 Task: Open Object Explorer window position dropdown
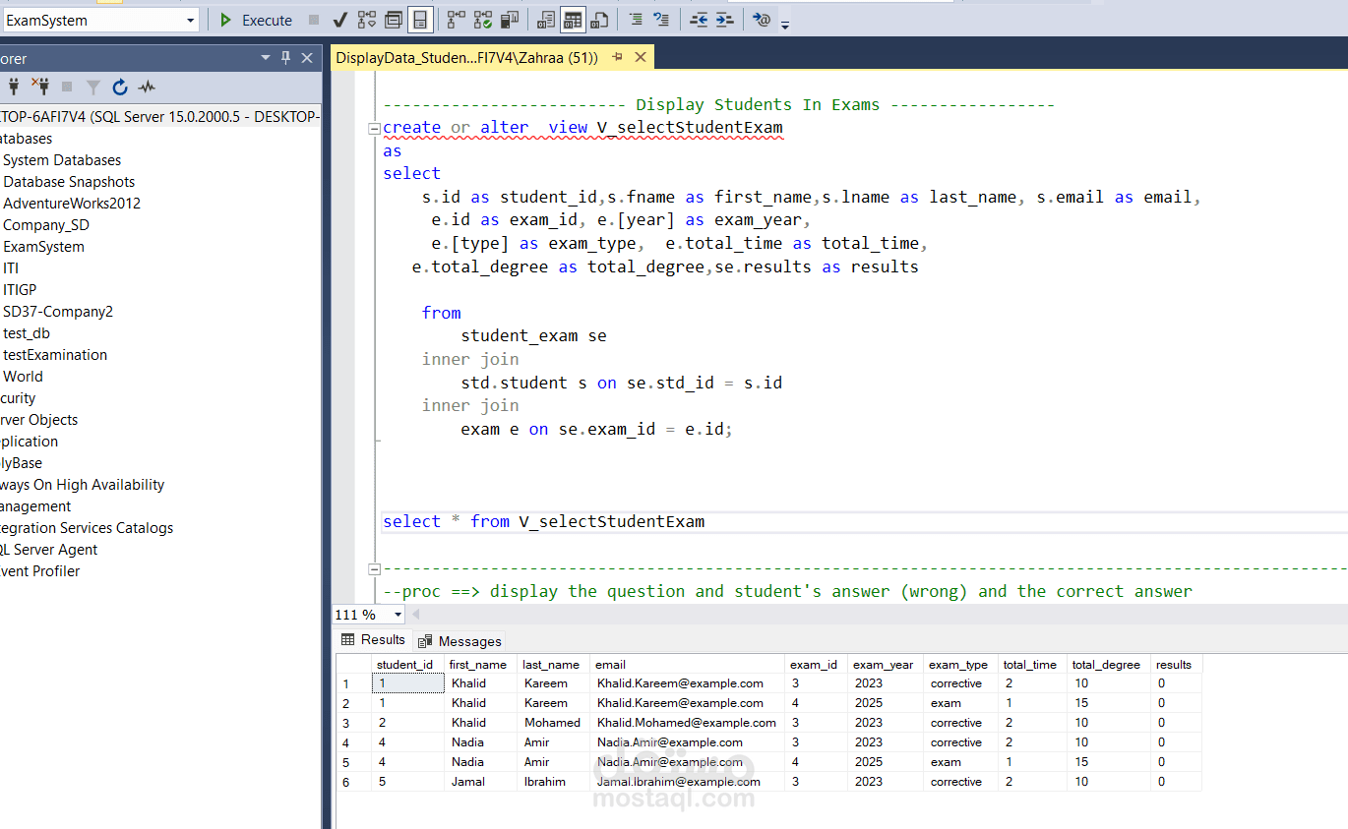point(266,58)
